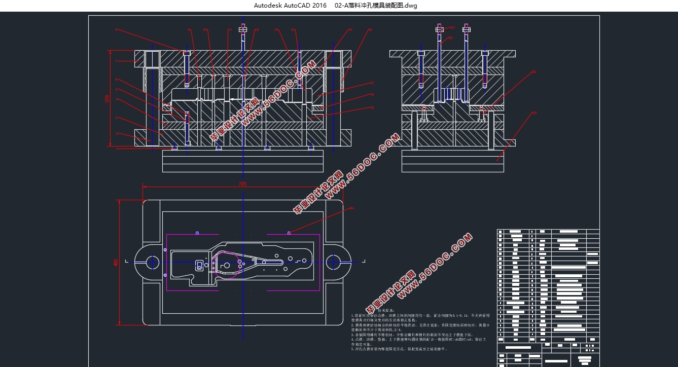Select part callout number 22 in side view
This screenshot has width=678, height=367.
pyautogui.click(x=533, y=72)
